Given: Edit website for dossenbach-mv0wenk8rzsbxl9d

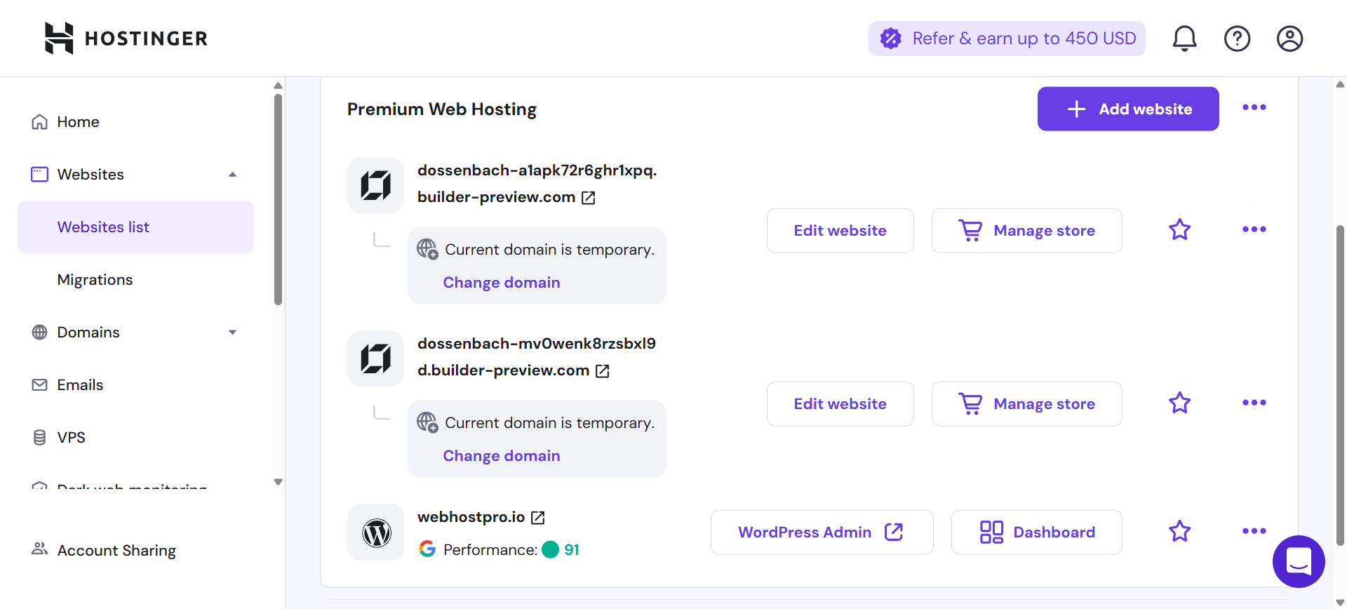Looking at the screenshot, I should (840, 403).
